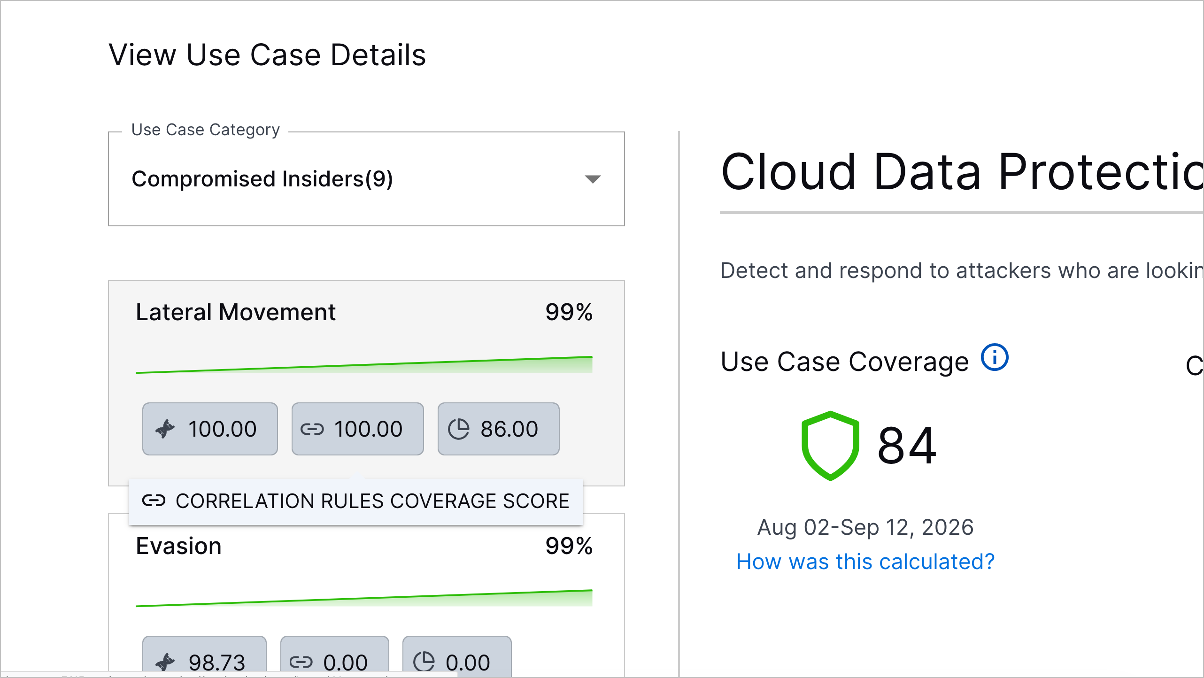Image resolution: width=1204 pixels, height=678 pixels.
Task: Click the Evasion pie chart chip 0.00
Action: click(457, 656)
